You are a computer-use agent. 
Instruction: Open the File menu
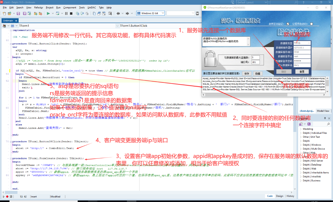pos(5,8)
